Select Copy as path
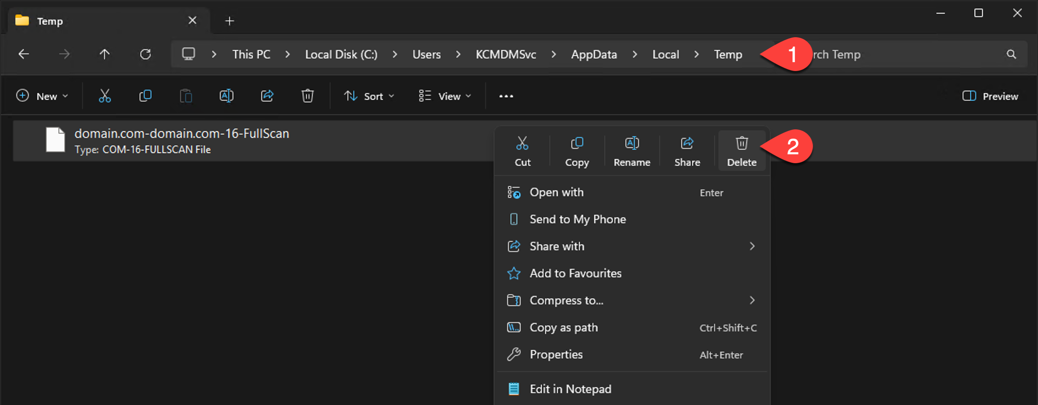Screen dimensions: 1038x405 point(632,327)
